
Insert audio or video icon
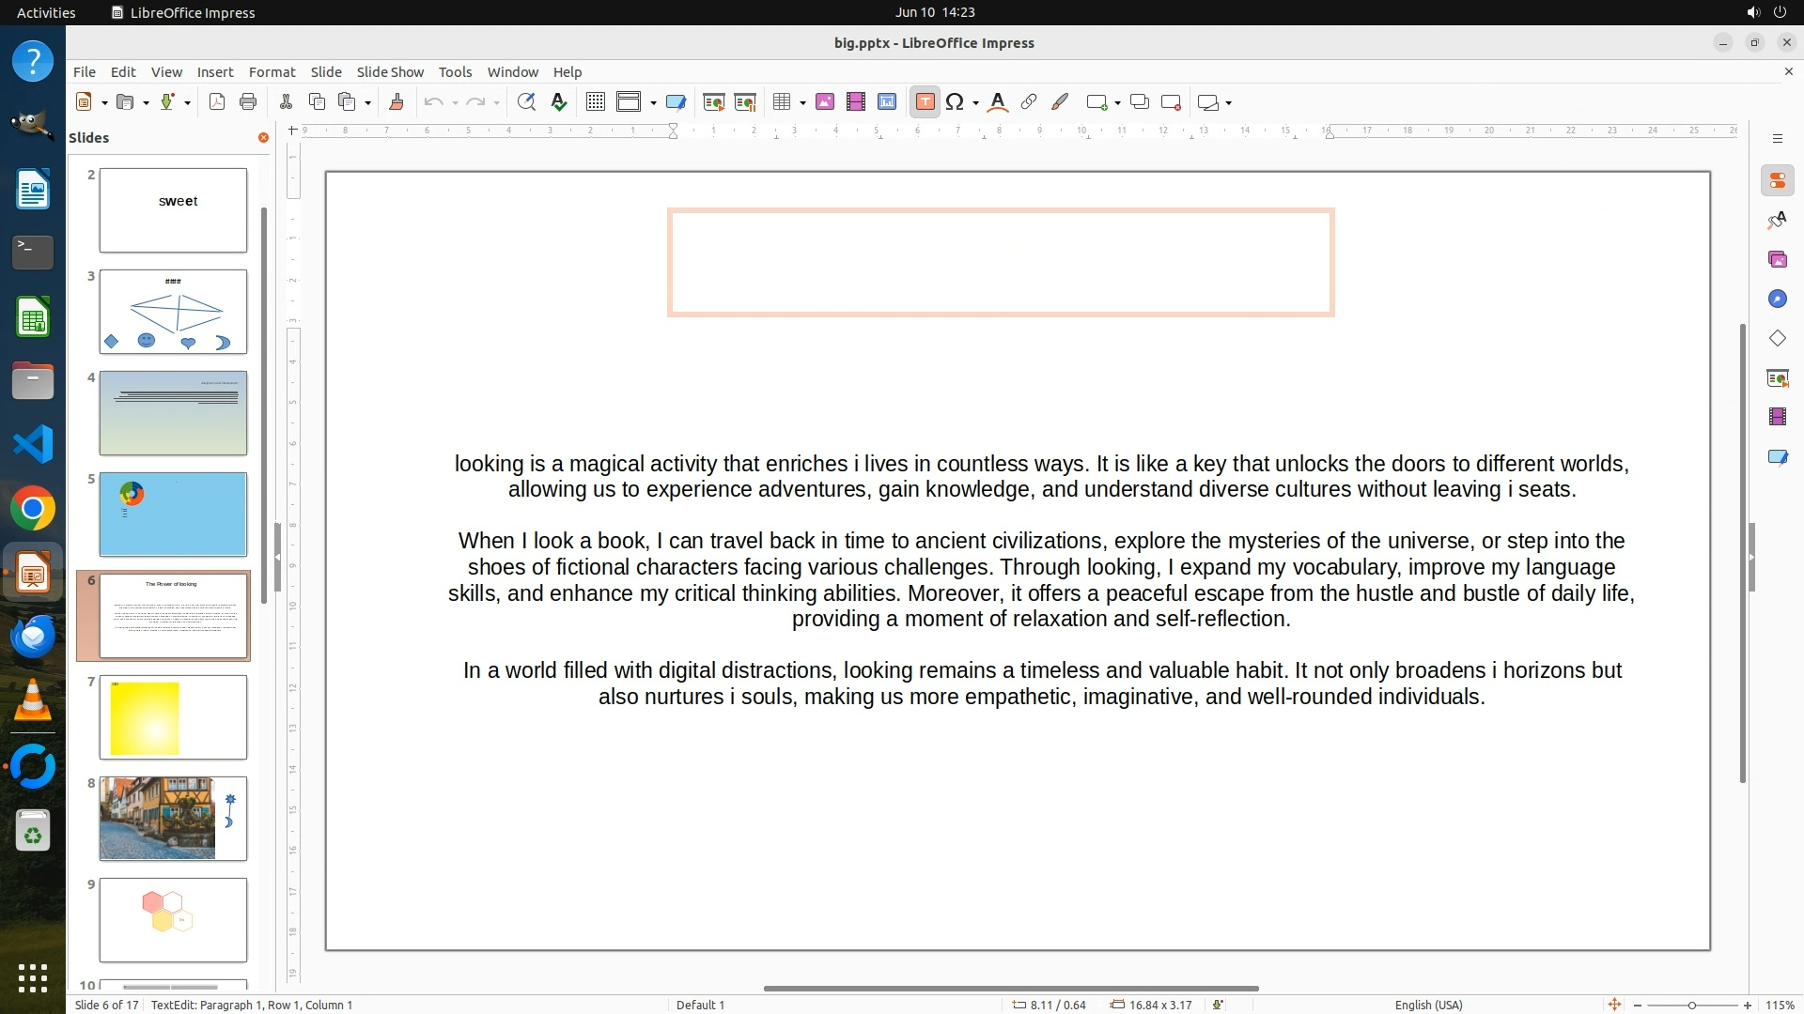click(856, 102)
